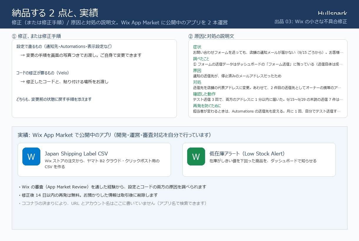Click the heading 実績: Wix App Market で公開中のアプリ

(114, 135)
